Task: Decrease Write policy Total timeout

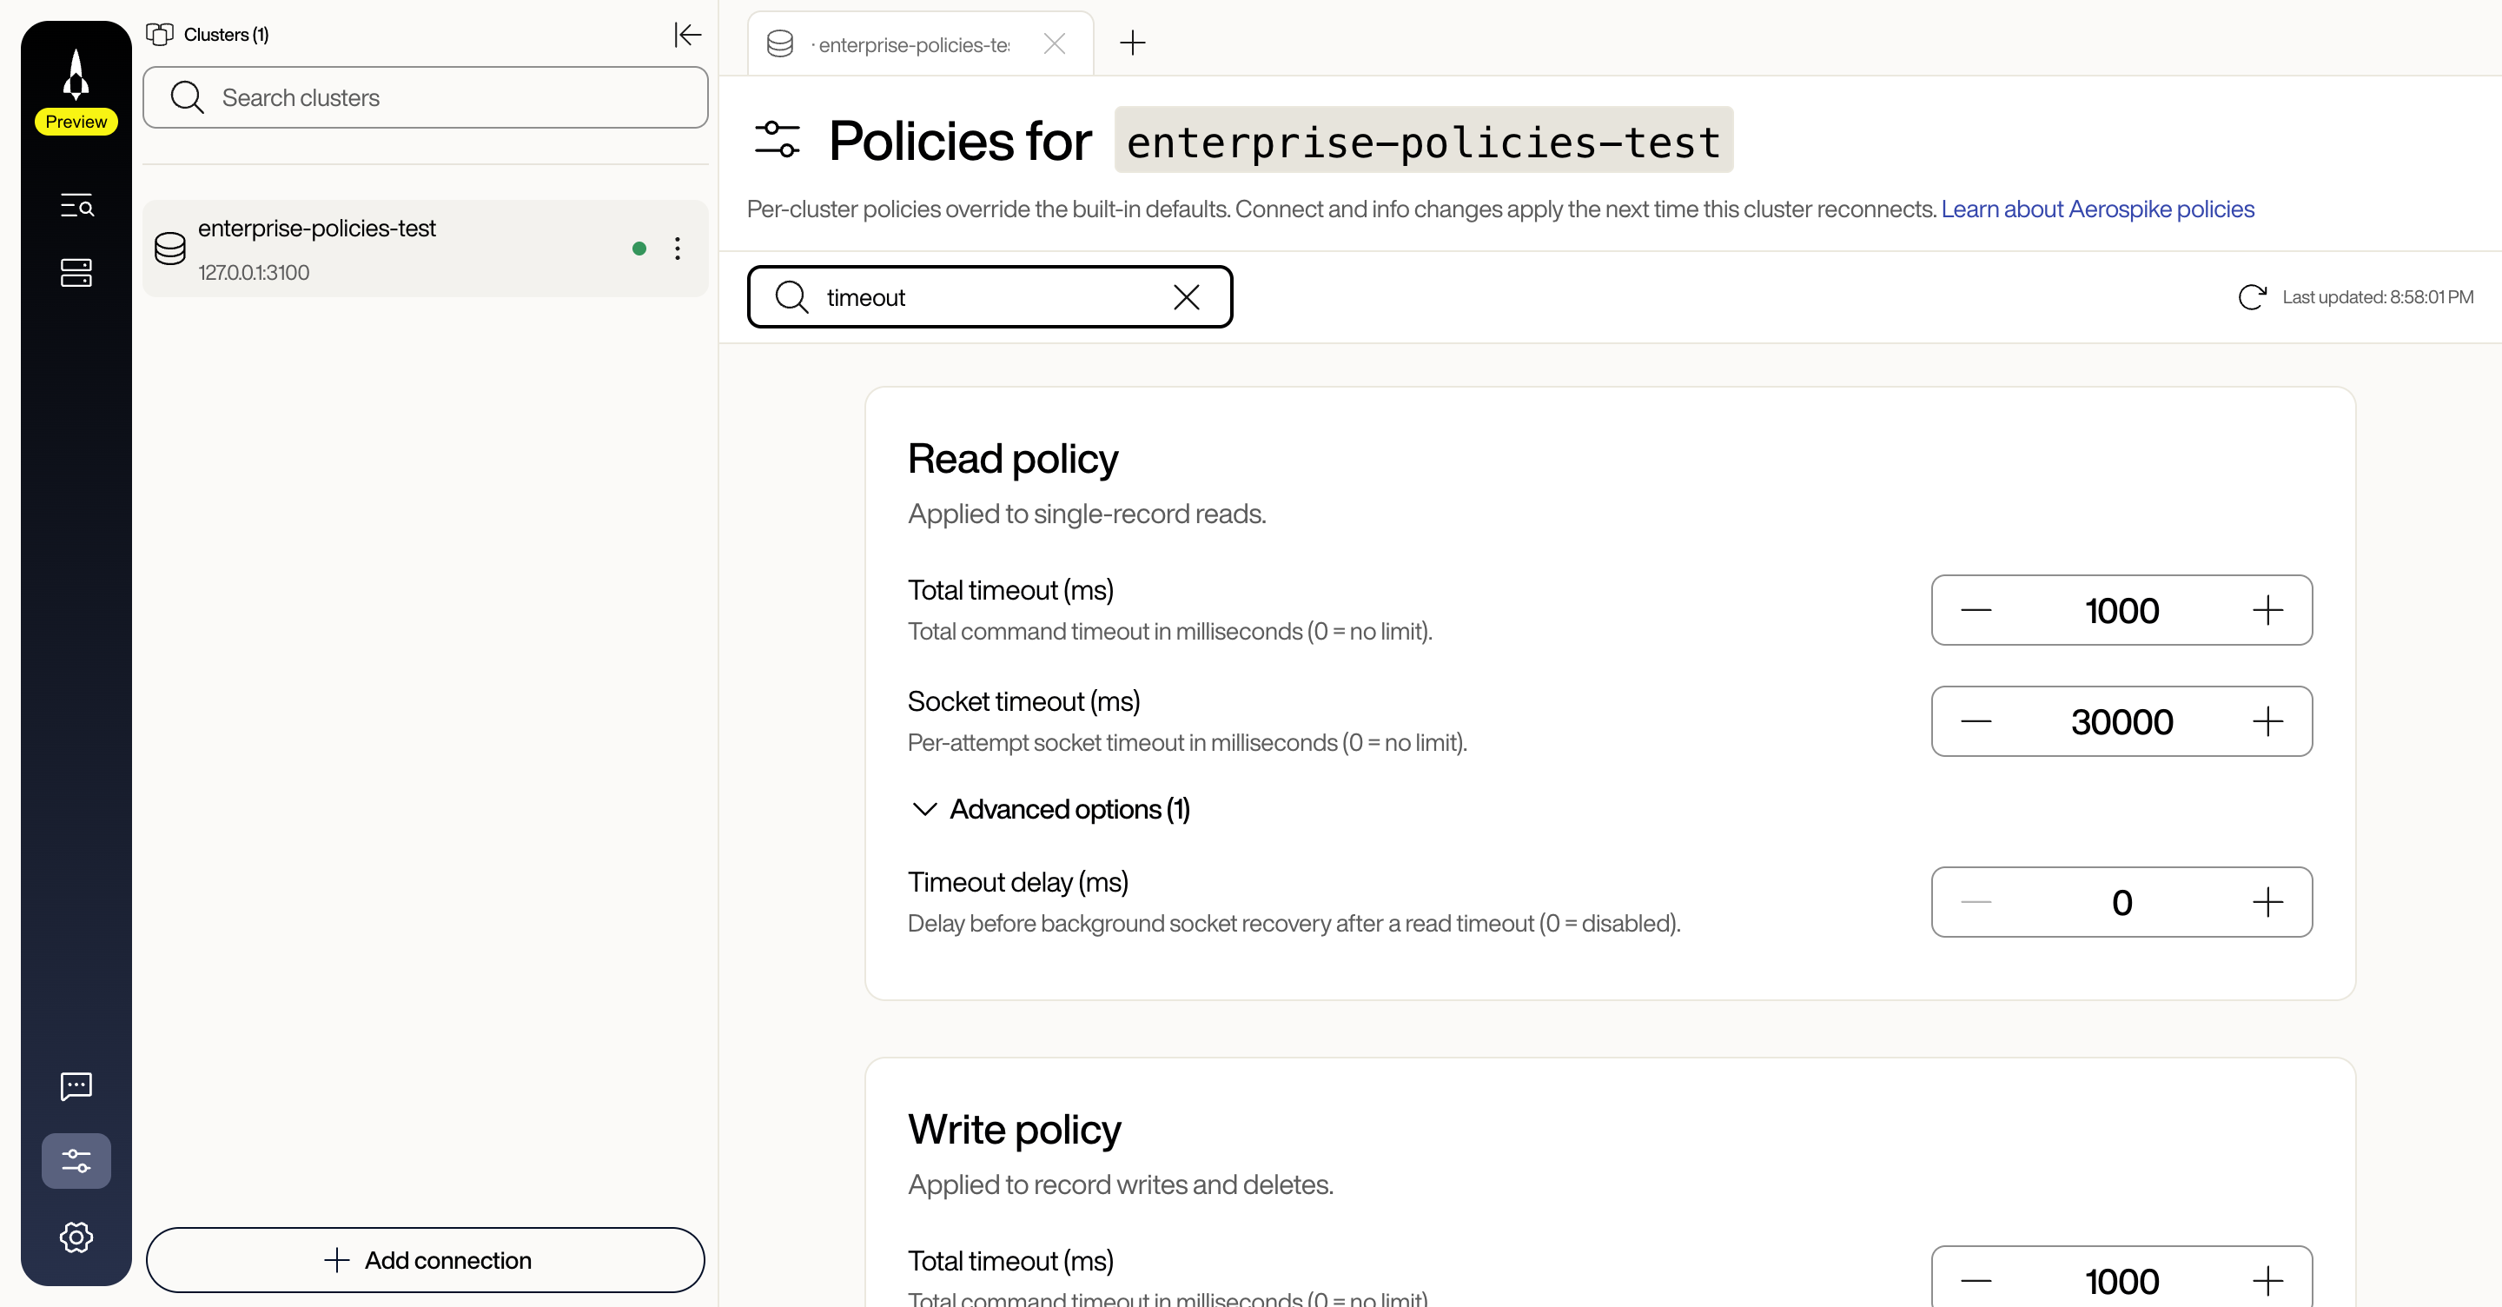Action: 1976,1281
